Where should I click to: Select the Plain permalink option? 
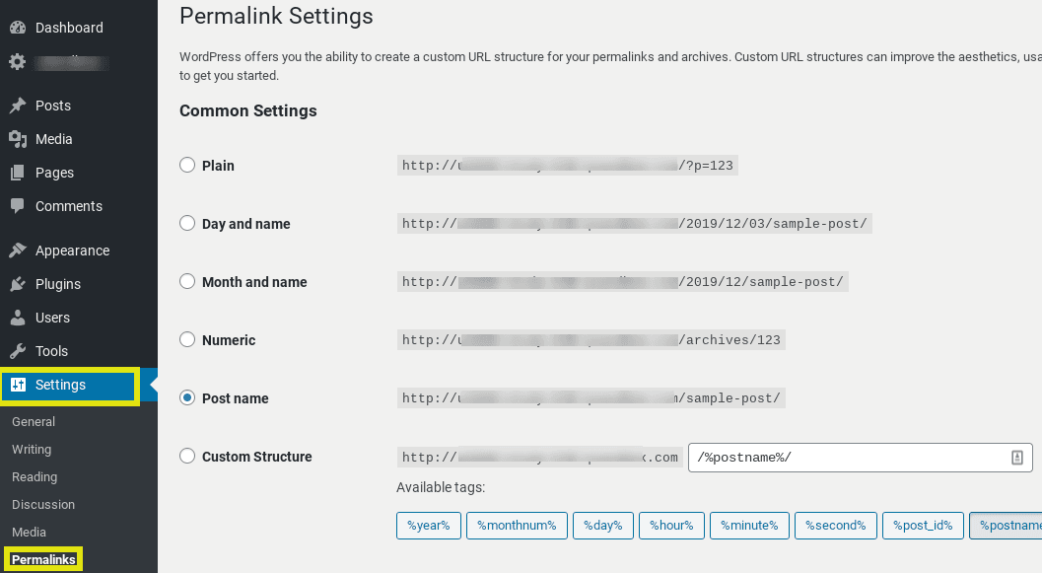coord(187,165)
